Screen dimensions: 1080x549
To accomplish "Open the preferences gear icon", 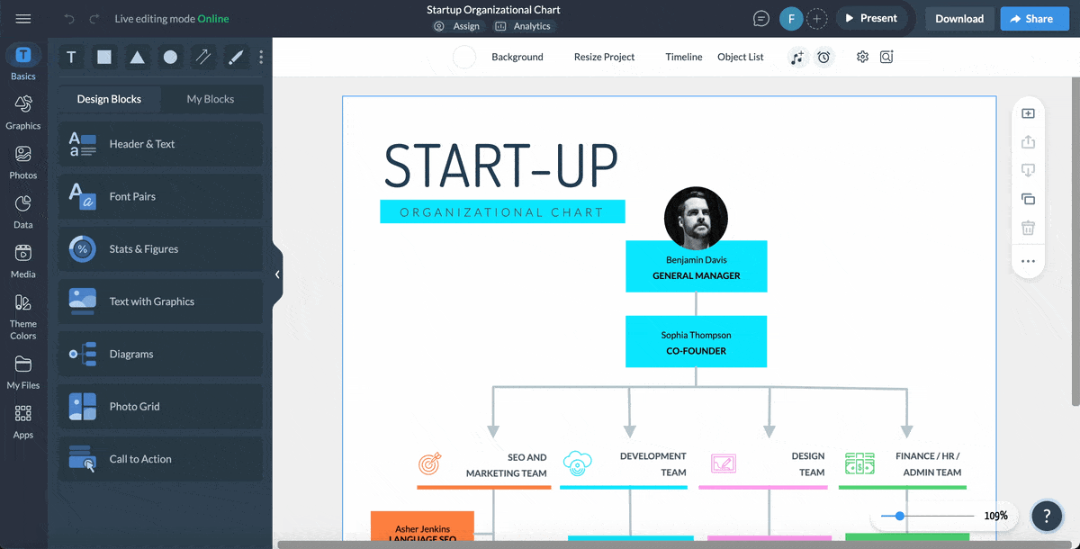I will (x=862, y=57).
